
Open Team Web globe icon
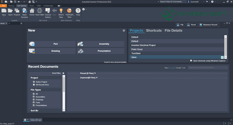(40, 11)
